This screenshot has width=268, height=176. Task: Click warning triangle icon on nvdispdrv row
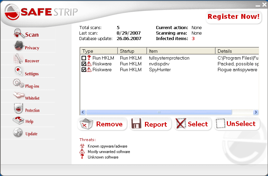(x=89, y=64)
